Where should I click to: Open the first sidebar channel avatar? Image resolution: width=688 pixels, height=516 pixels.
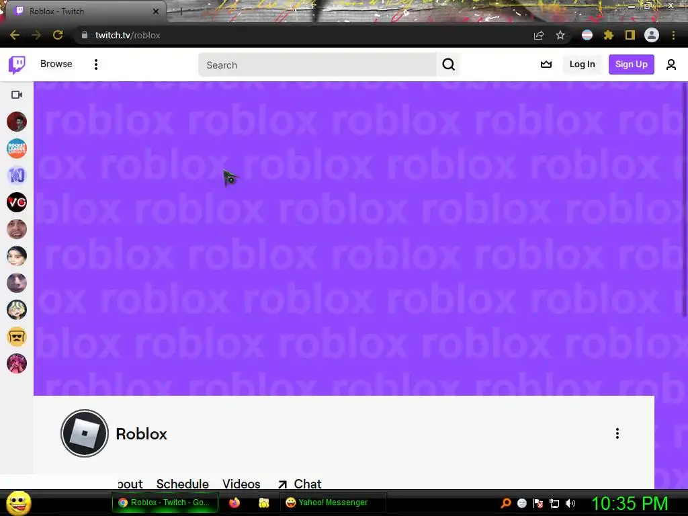click(x=17, y=122)
